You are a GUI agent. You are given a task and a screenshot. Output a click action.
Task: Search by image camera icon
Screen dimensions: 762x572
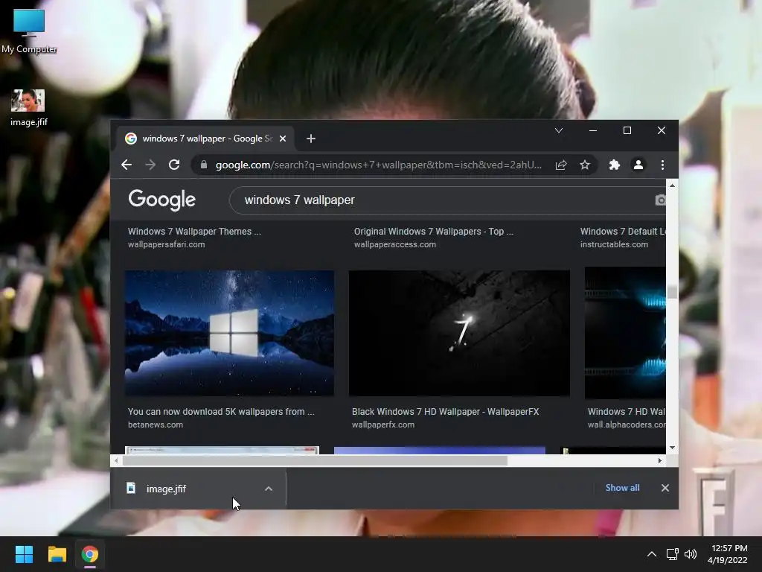660,200
